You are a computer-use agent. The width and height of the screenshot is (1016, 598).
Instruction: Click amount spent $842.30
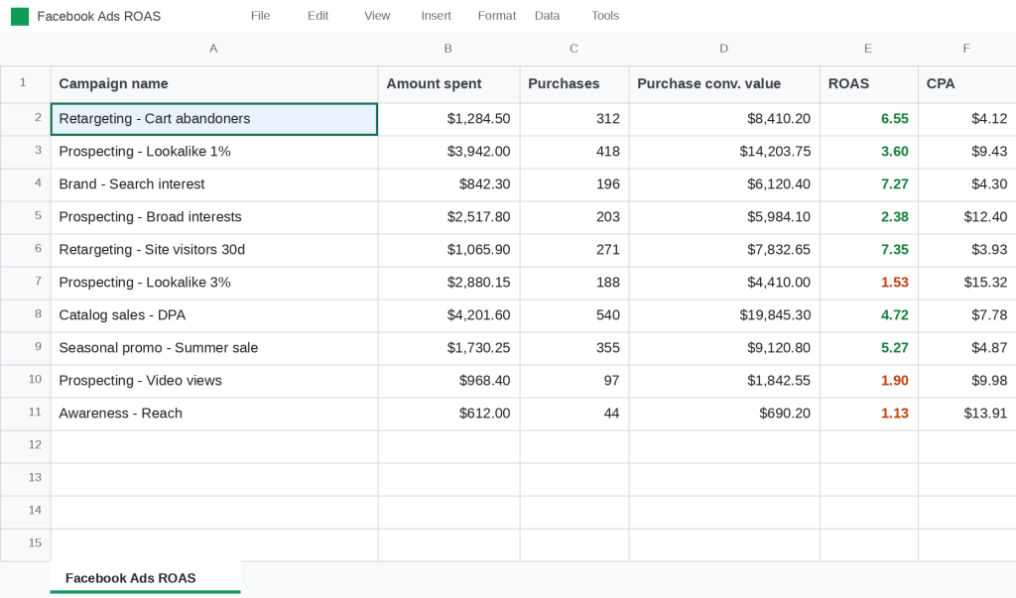(448, 184)
